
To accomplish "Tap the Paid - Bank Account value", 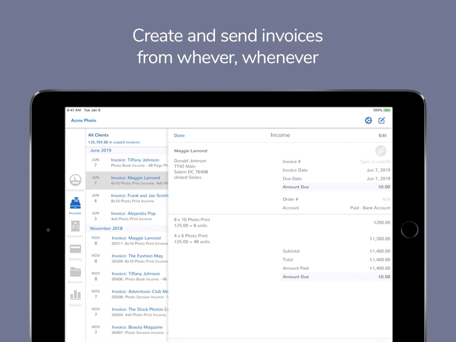I will click(370, 208).
